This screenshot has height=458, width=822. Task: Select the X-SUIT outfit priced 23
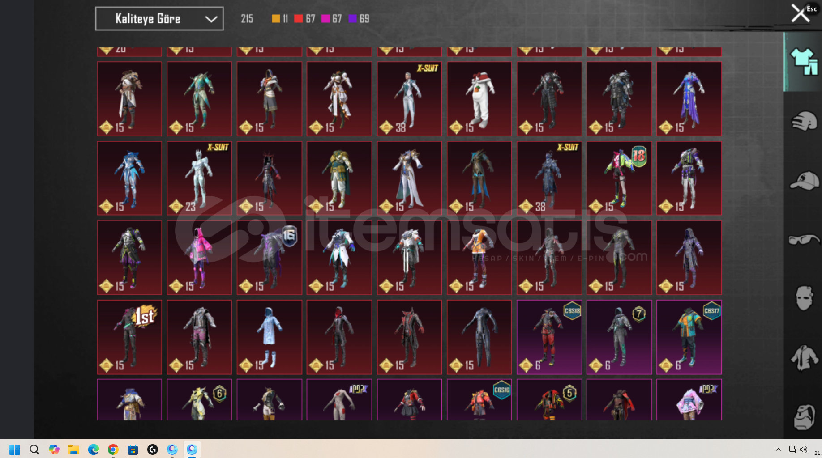199,178
